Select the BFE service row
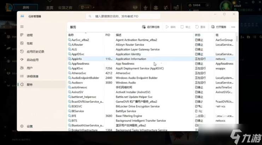Screen dimensions: 262x145 click(151, 116)
